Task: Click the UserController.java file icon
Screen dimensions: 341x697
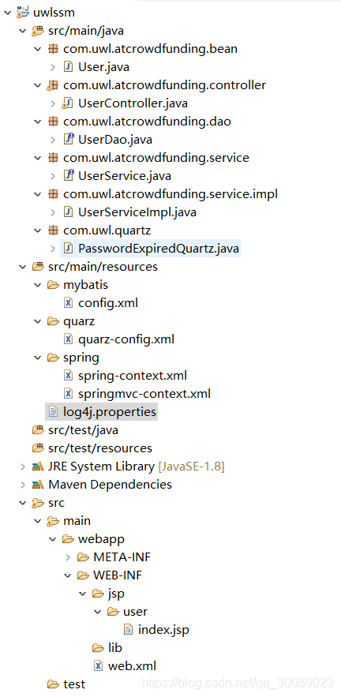Action: (x=67, y=104)
